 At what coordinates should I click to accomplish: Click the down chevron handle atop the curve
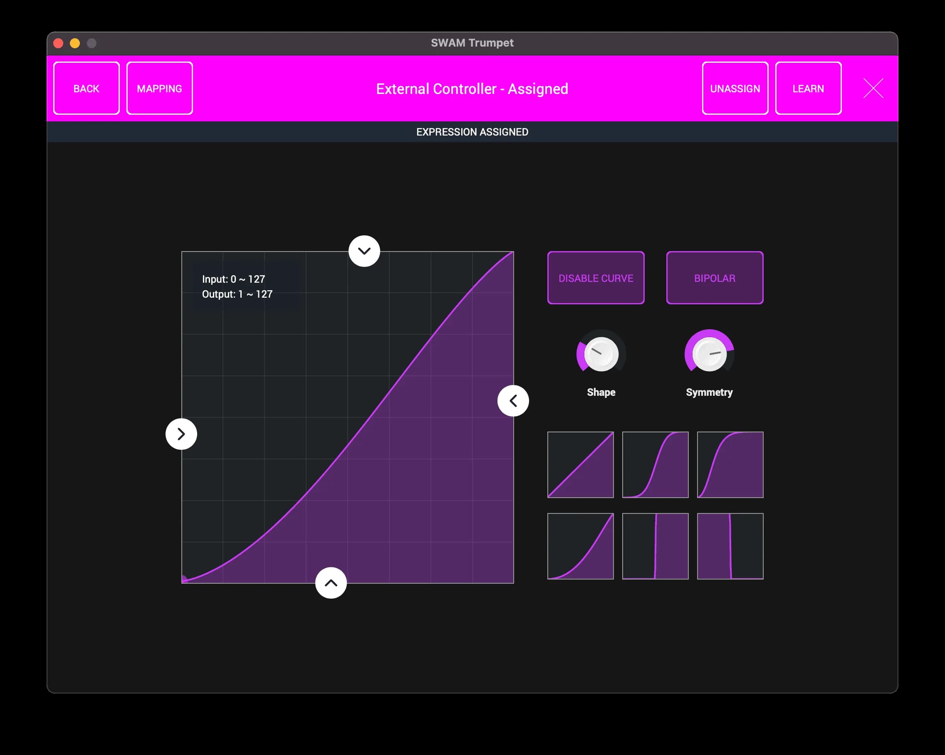click(364, 251)
